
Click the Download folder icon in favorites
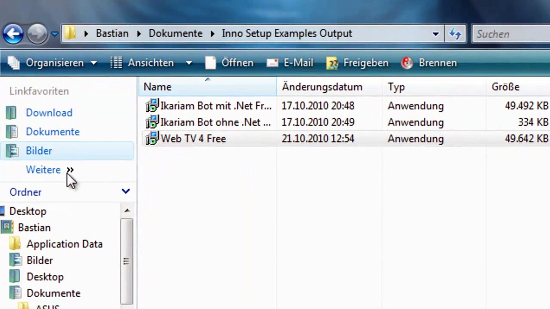pyautogui.click(x=11, y=113)
